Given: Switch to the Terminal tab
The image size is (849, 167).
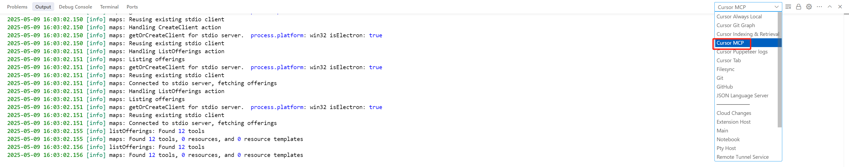Looking at the screenshot, I should pos(109,7).
